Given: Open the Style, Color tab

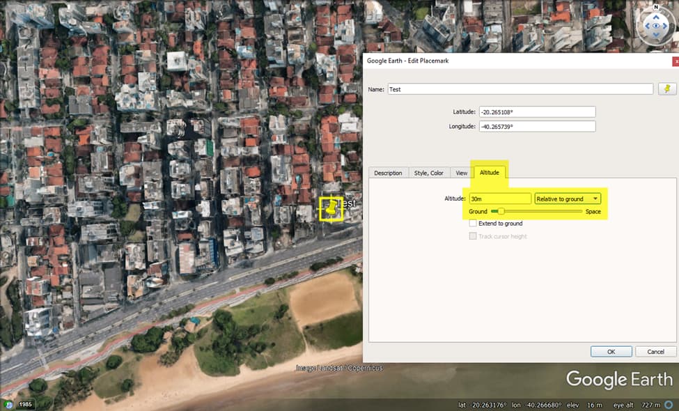Looking at the screenshot, I should tap(429, 173).
